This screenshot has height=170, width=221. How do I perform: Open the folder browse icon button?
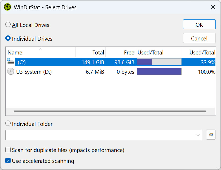(211, 135)
